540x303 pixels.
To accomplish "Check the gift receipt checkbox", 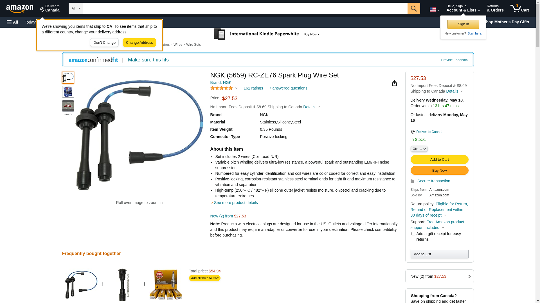I will pyautogui.click(x=413, y=234).
